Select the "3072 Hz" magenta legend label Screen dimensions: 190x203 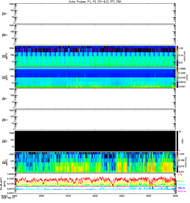click(x=182, y=191)
